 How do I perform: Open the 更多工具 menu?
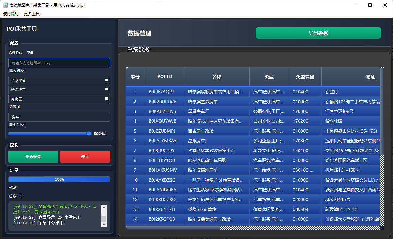tap(32, 14)
